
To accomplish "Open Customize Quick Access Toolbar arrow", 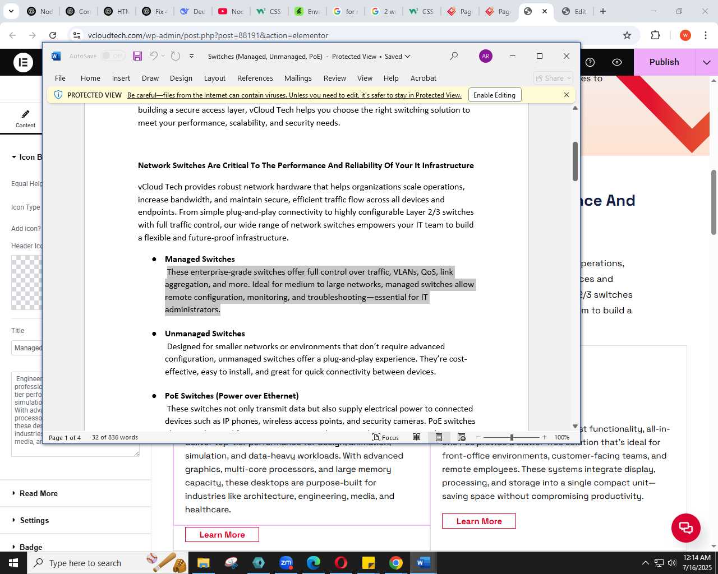I will pos(191,56).
